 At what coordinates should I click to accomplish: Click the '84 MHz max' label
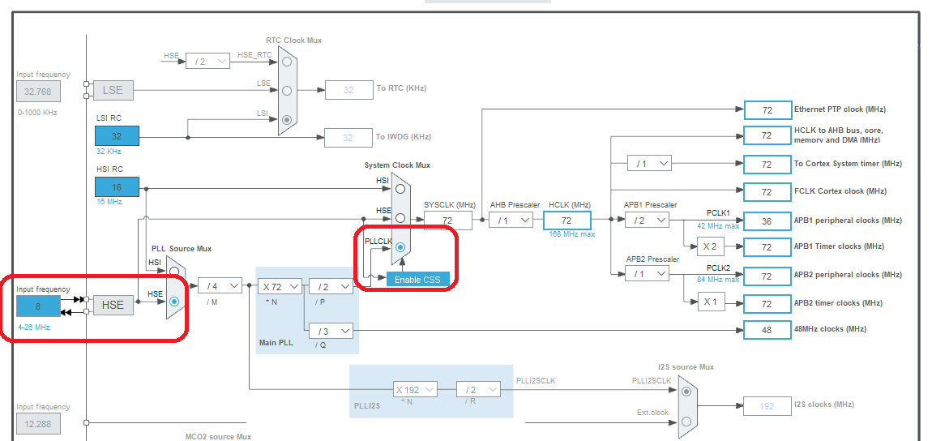719,280
